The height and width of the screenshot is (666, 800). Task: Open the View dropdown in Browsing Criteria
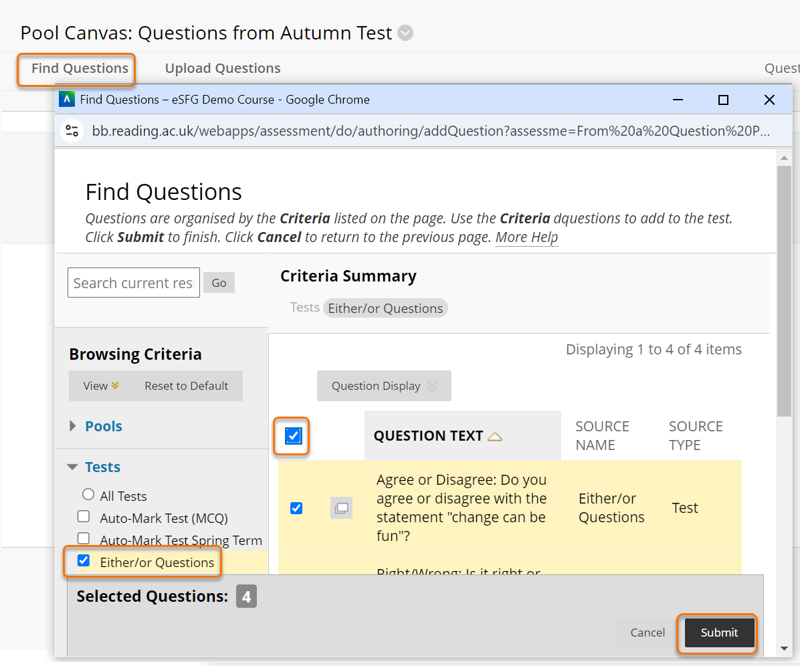tap(100, 386)
